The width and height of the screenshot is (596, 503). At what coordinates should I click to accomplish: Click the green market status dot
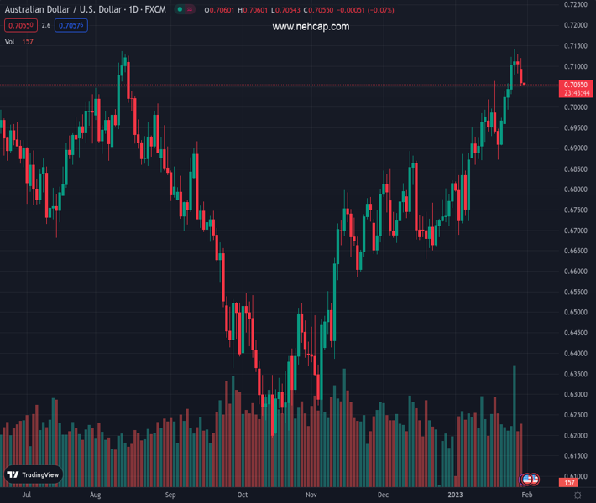(179, 10)
